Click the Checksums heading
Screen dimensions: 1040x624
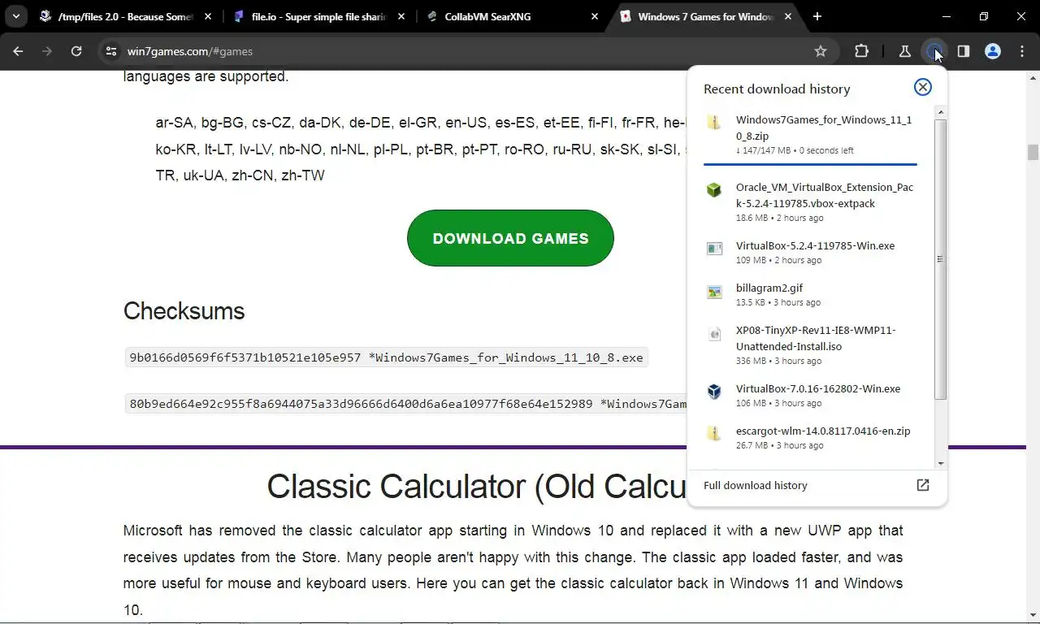(x=184, y=311)
